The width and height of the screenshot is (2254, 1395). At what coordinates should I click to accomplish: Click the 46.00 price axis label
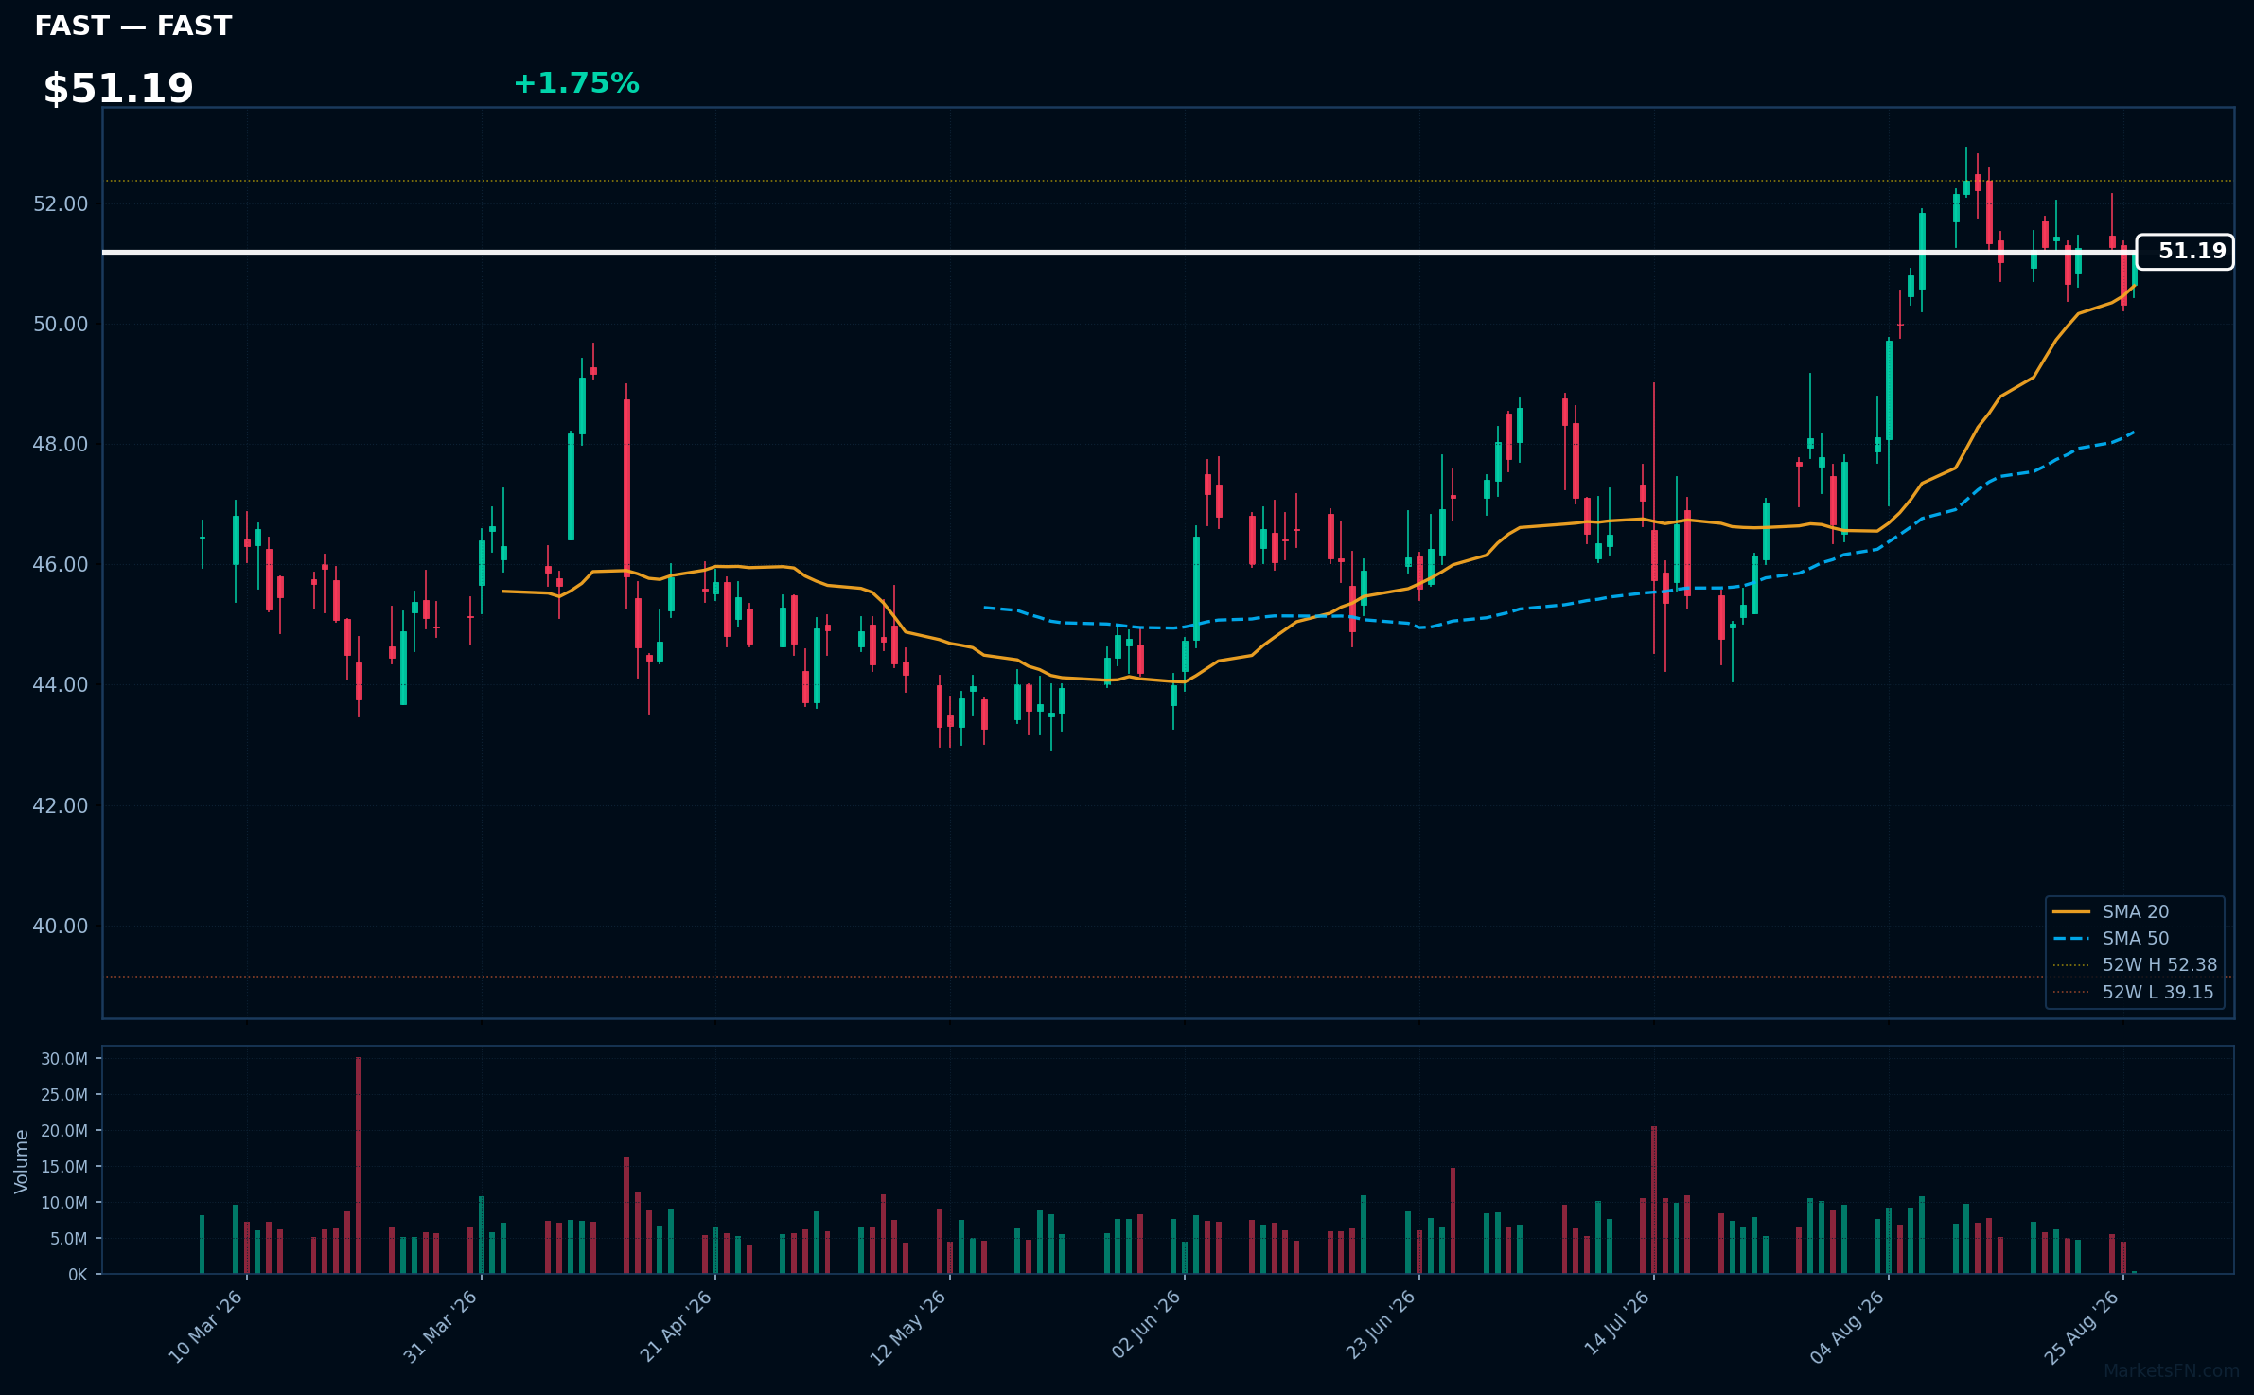click(x=61, y=565)
